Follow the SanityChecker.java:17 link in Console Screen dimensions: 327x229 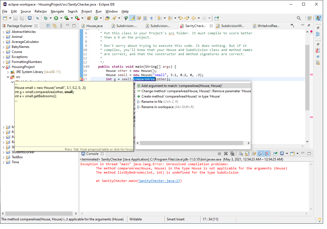point(160,181)
